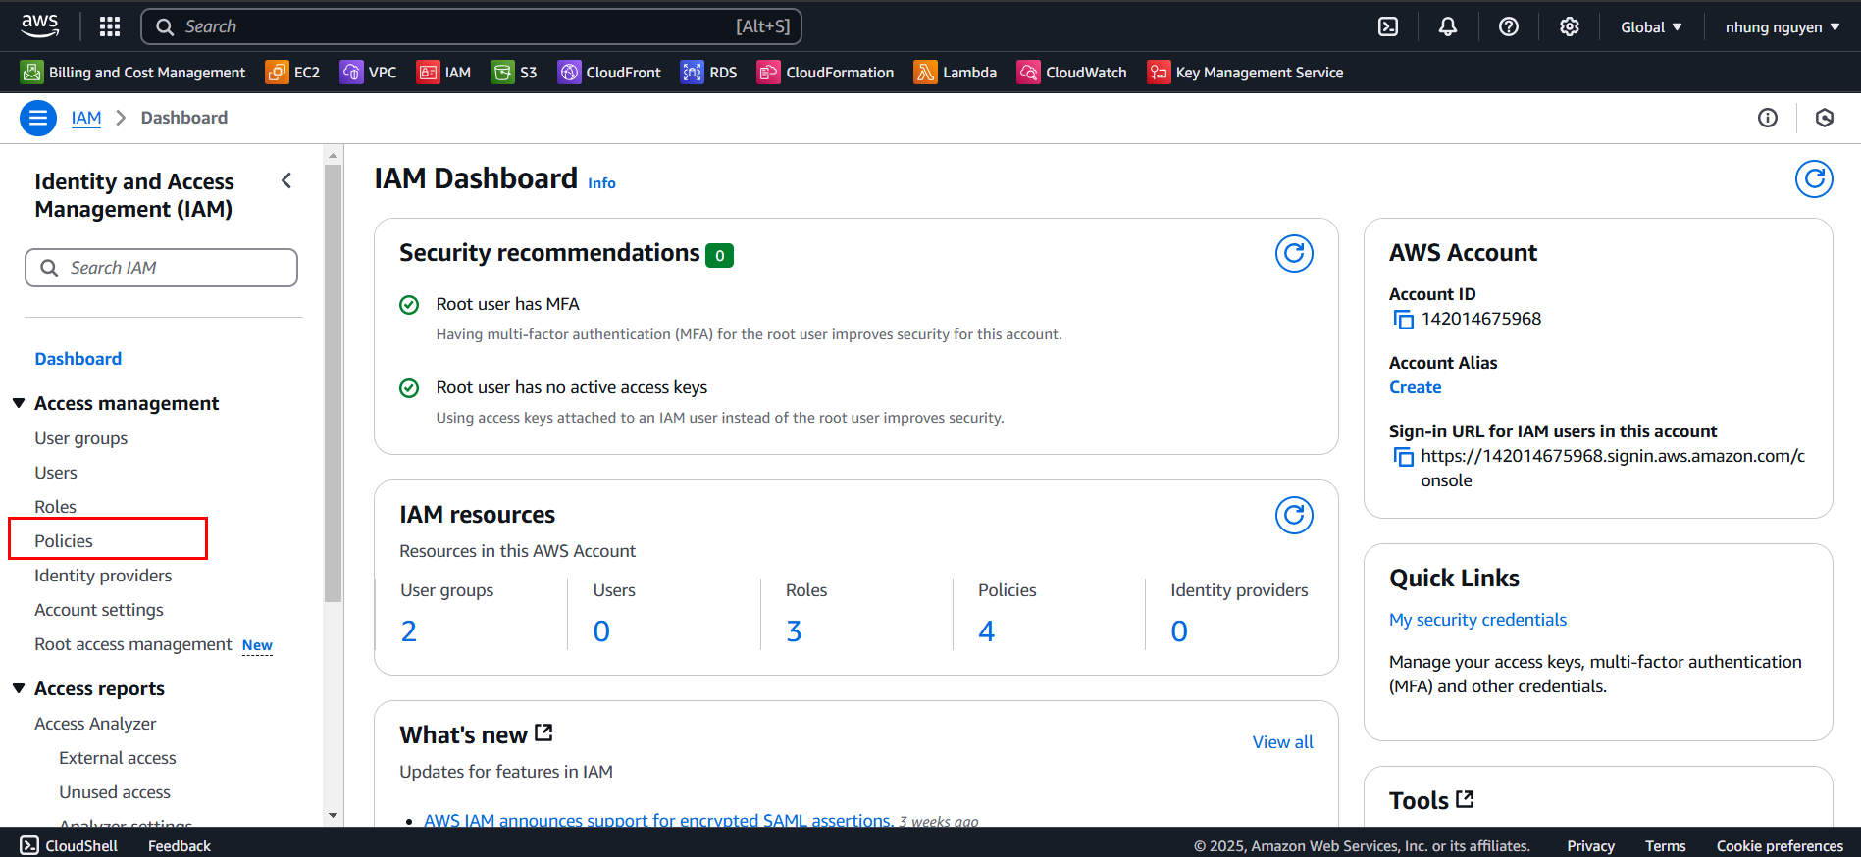1861x857 pixels.
Task: Open Account settings in side navigation
Action: pos(99,610)
